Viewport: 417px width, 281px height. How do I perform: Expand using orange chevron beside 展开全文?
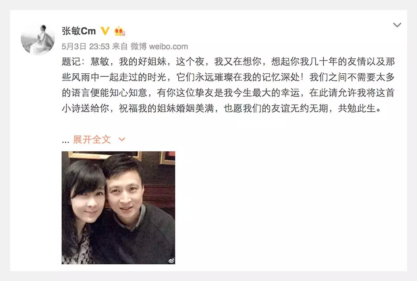[122, 139]
